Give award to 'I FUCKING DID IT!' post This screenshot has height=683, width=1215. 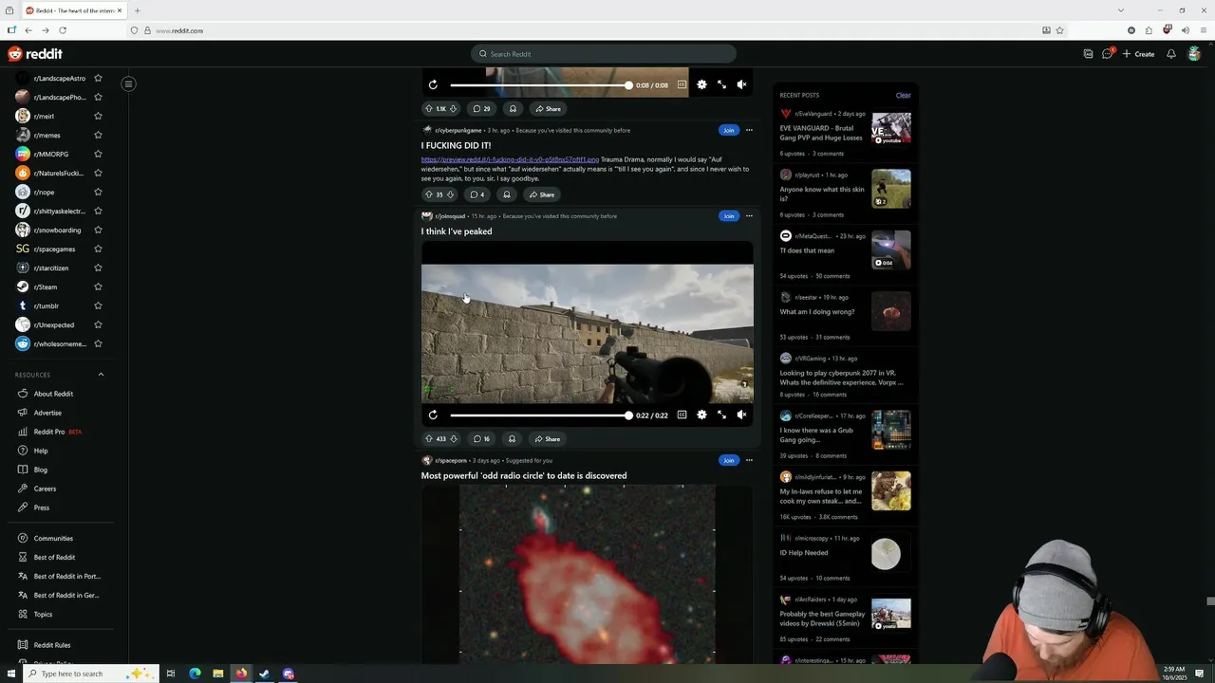point(507,194)
